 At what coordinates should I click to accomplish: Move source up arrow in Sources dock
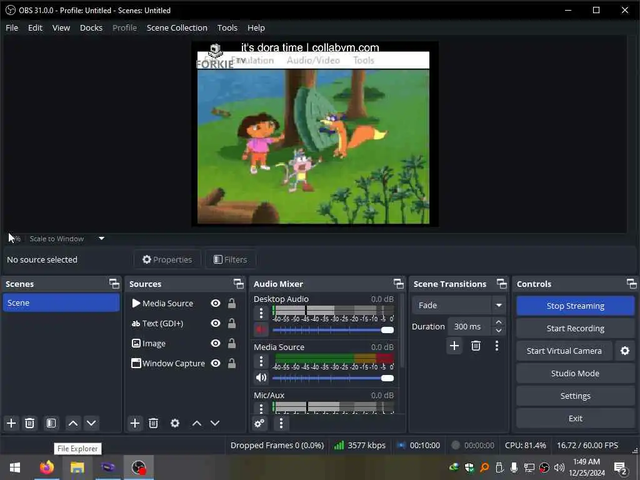197,423
